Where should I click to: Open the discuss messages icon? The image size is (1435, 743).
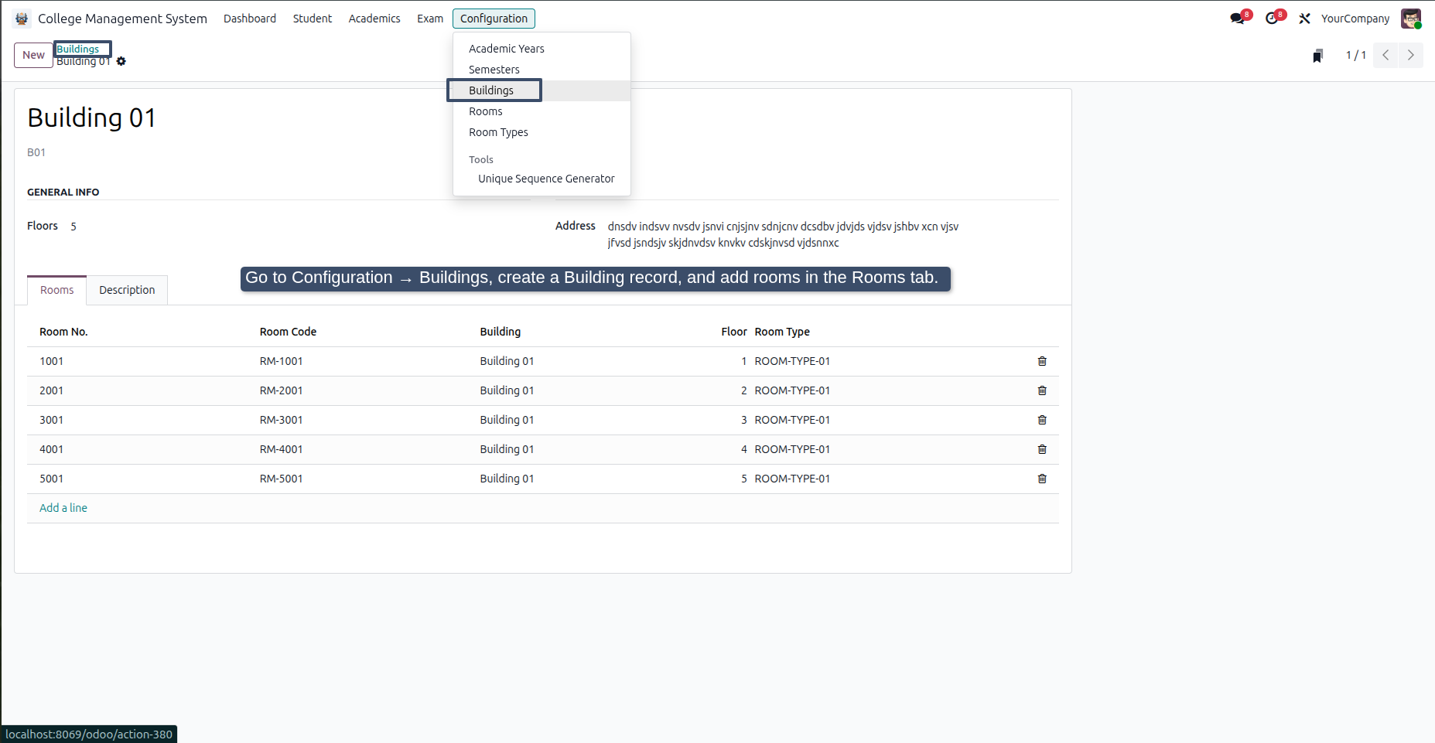pos(1238,19)
